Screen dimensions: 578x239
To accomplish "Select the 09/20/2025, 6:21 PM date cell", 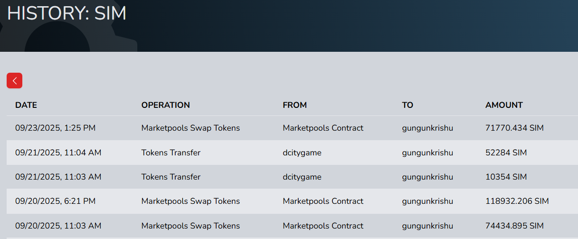I will coord(55,201).
